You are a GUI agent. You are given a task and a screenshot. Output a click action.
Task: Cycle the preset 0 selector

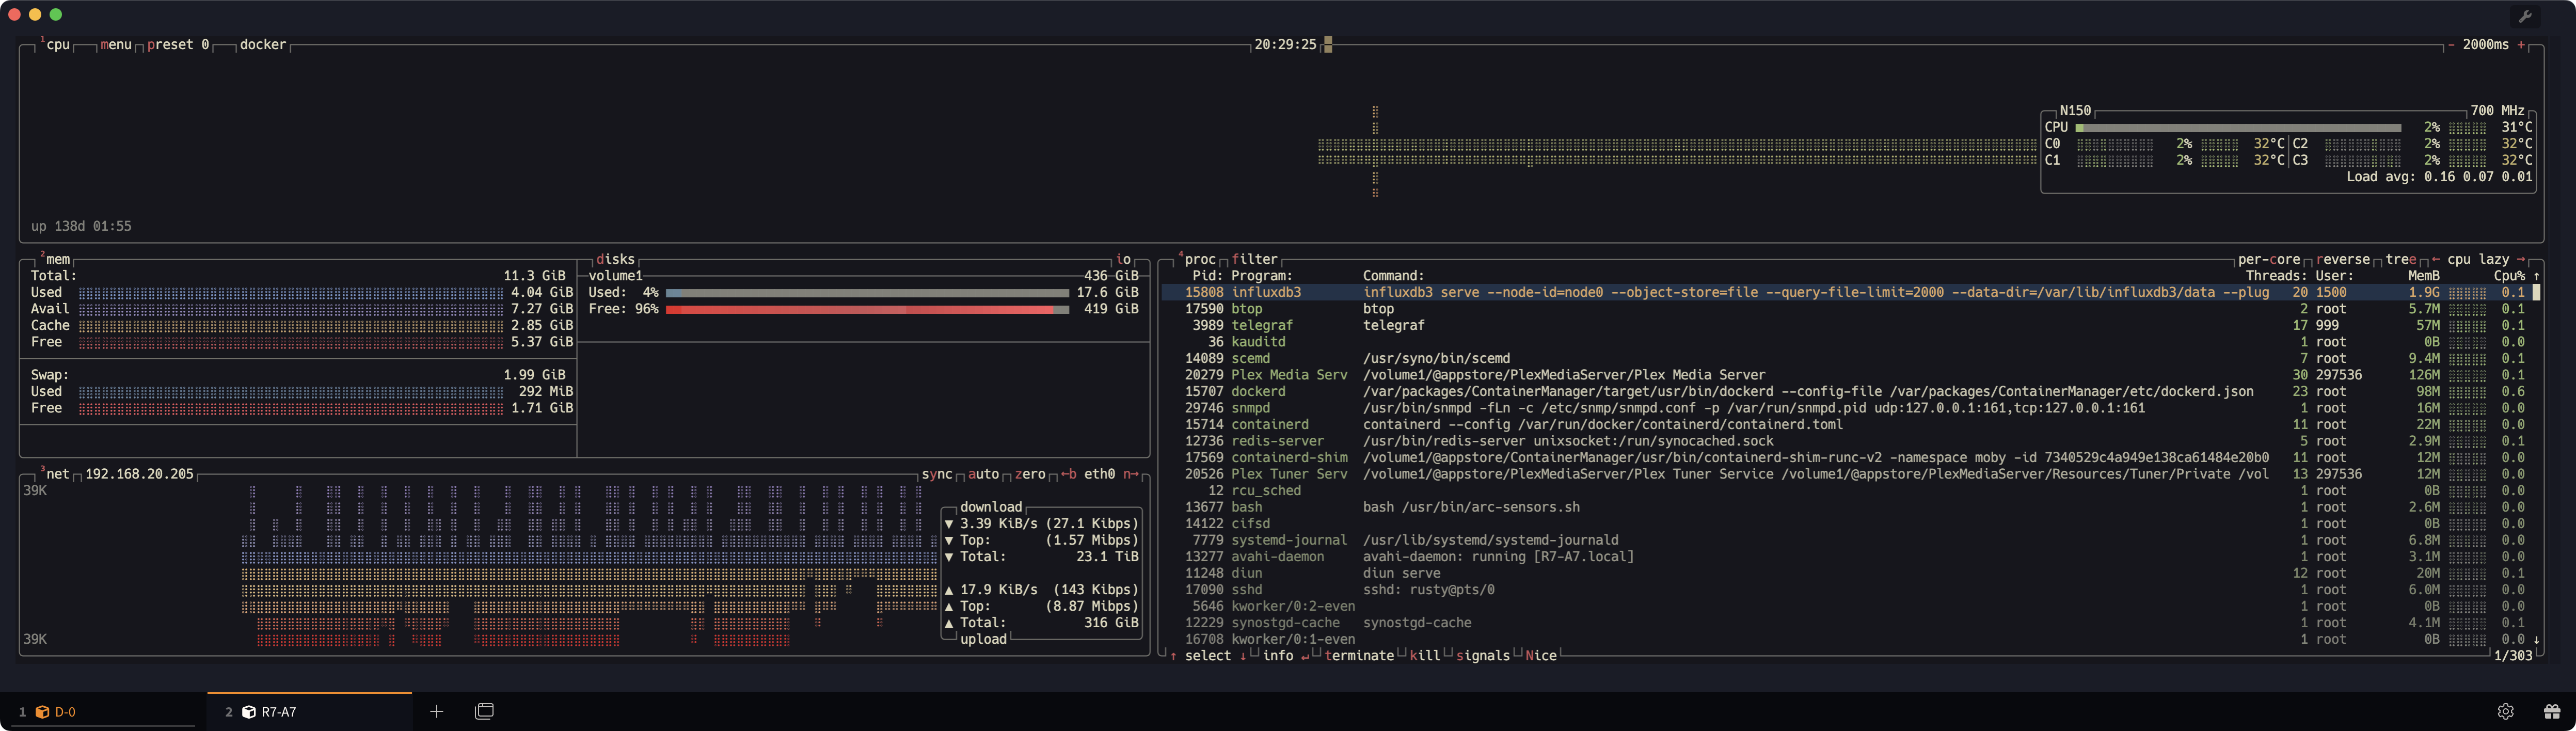tap(178, 45)
